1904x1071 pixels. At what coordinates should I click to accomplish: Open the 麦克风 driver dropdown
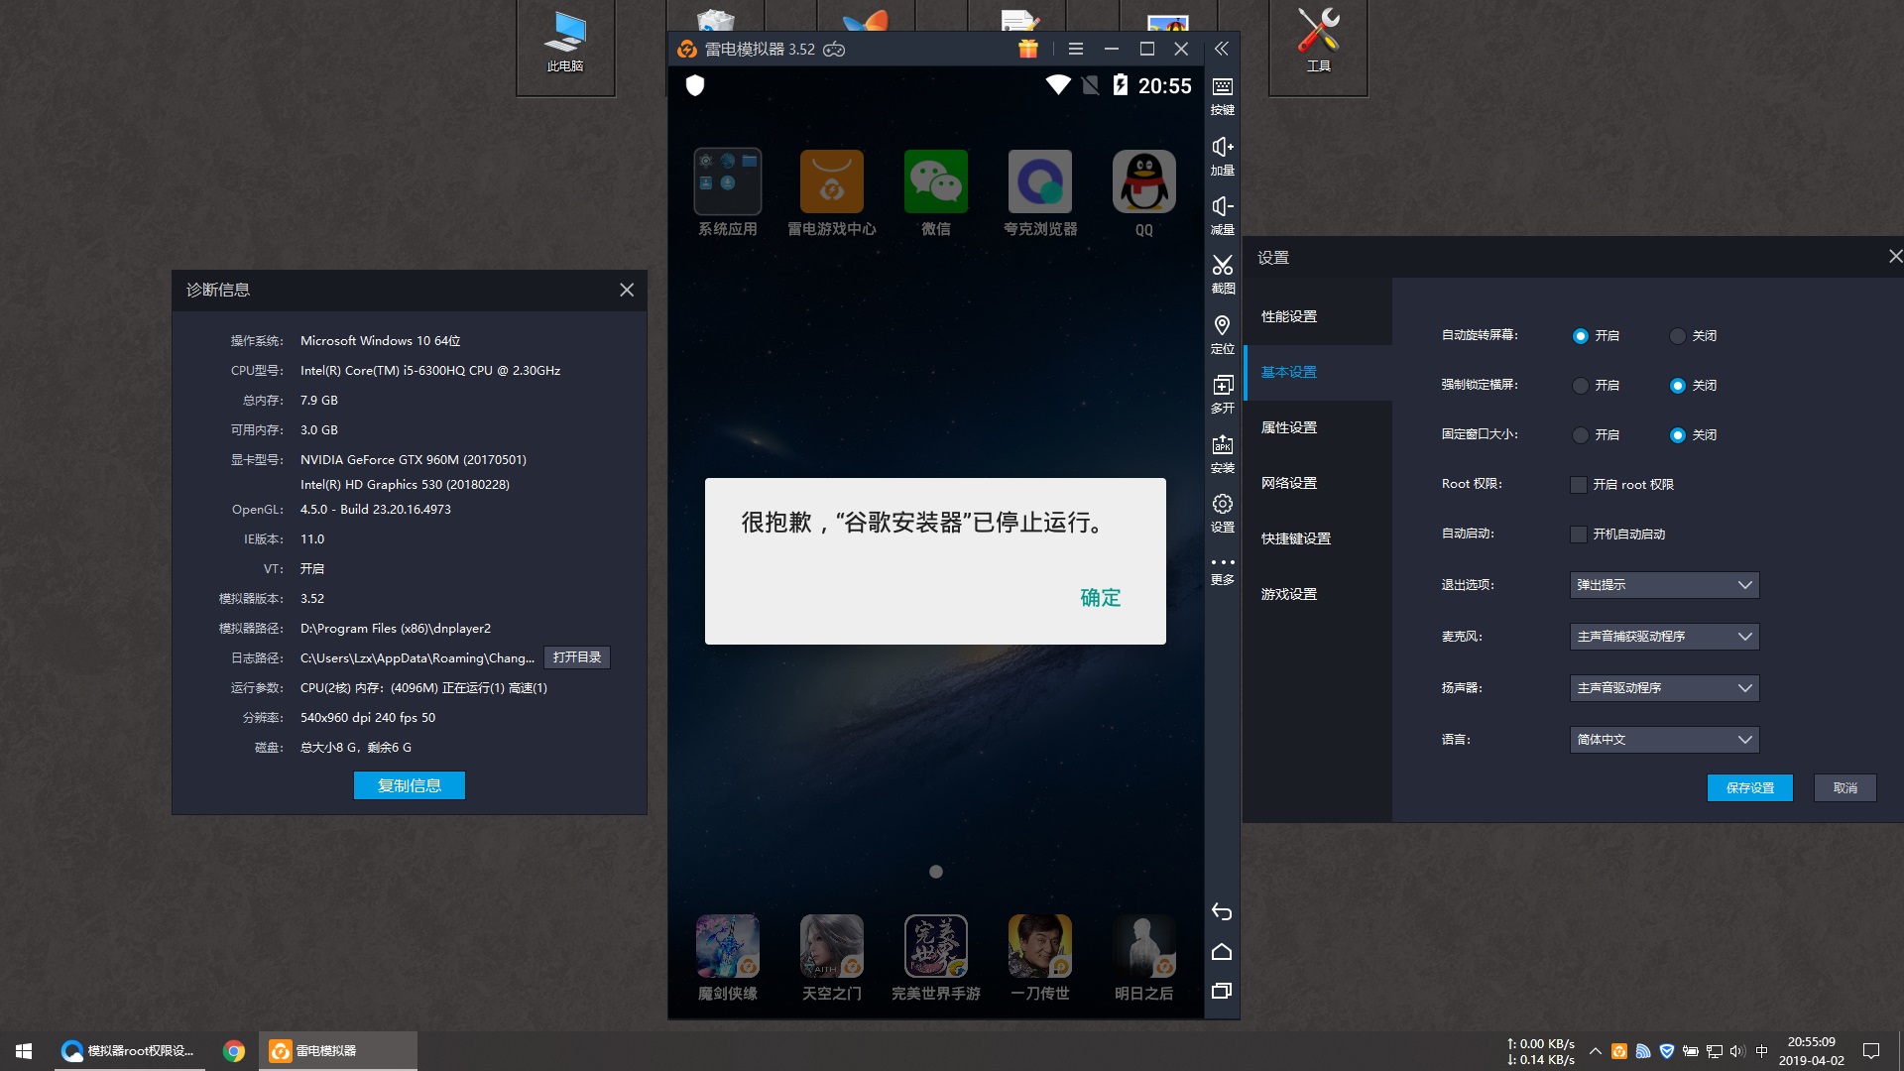click(1664, 637)
